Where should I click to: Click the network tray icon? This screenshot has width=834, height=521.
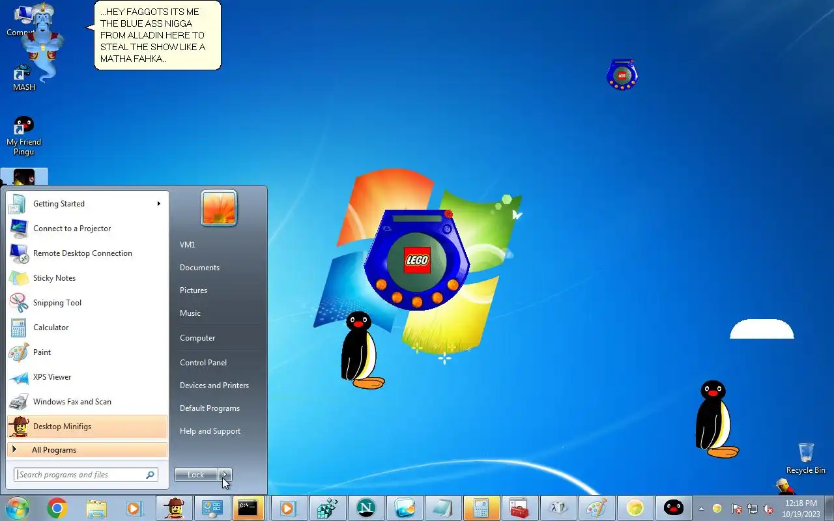pos(753,509)
